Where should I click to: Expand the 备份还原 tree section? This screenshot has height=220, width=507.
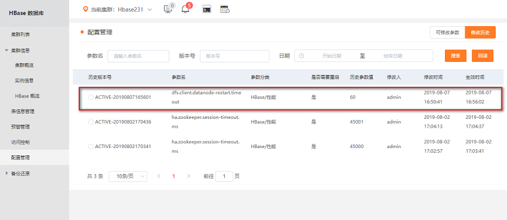tap(7, 173)
